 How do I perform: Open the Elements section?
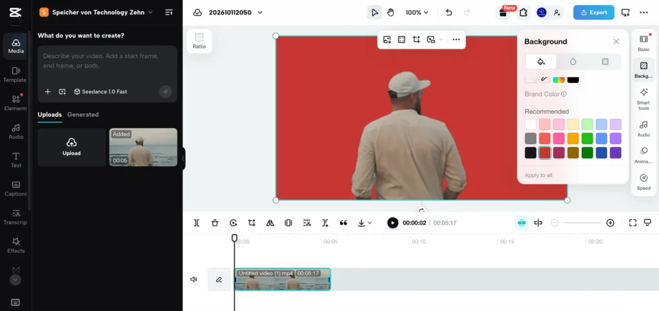coord(15,103)
